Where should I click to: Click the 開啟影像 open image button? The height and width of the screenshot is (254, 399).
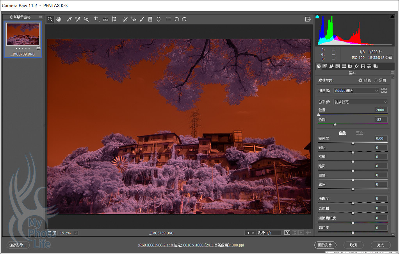[325, 245]
